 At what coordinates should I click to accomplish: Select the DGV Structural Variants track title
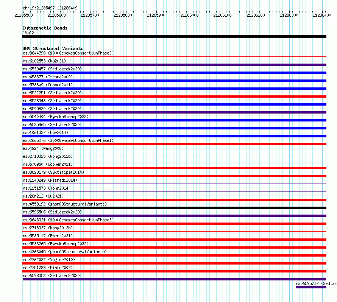pos(53,48)
